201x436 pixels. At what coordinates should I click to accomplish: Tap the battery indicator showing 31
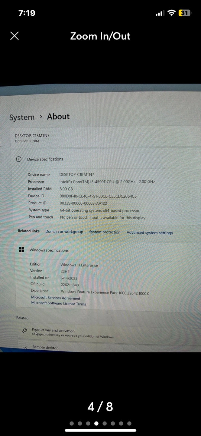pyautogui.click(x=185, y=13)
